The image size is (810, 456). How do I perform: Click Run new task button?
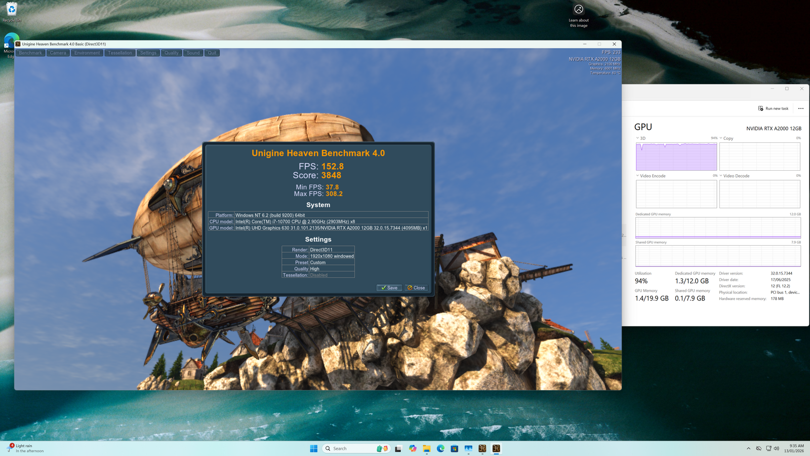point(773,108)
